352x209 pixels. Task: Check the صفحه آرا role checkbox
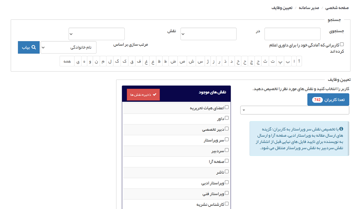point(227,161)
